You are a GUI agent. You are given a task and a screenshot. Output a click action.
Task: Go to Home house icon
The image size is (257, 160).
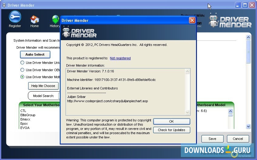click(34, 19)
